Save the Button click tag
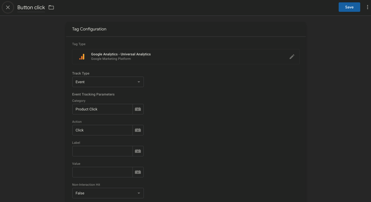The image size is (371, 202). pos(349,7)
